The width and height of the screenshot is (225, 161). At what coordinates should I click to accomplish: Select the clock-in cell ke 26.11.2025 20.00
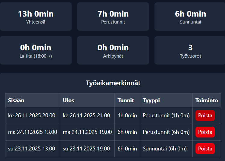pyautogui.click(x=32, y=115)
